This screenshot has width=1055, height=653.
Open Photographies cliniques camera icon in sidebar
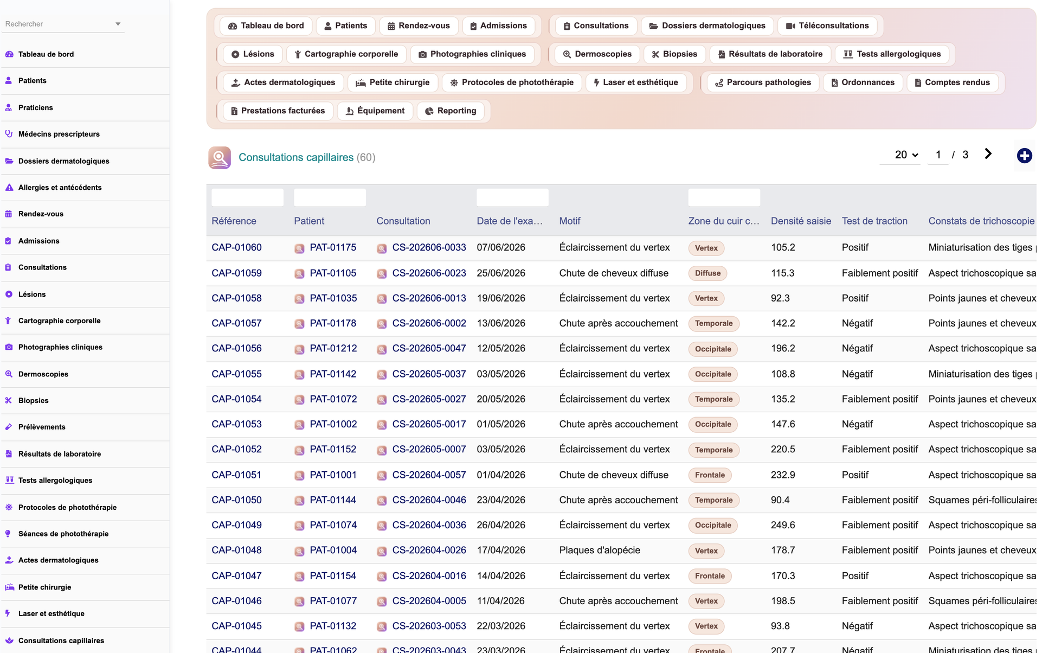coord(9,347)
